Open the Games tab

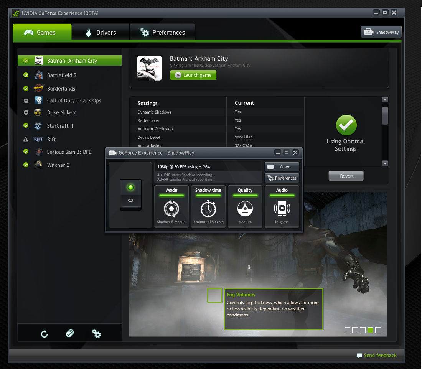[x=42, y=32]
